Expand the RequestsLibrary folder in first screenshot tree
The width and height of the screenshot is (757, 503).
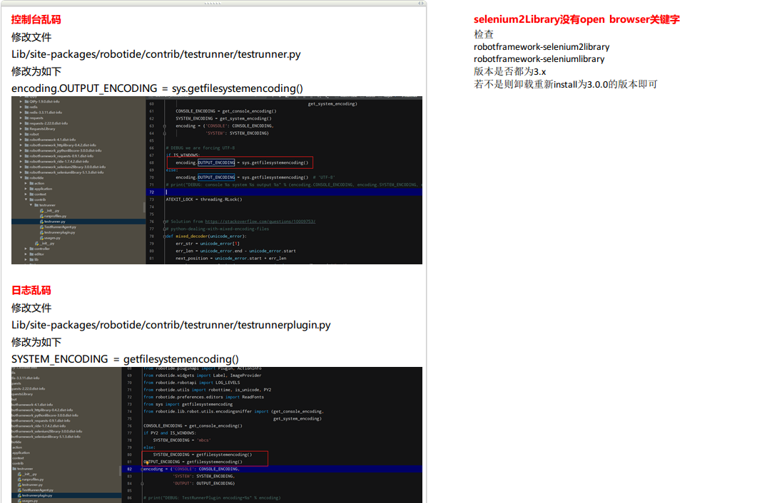point(21,129)
